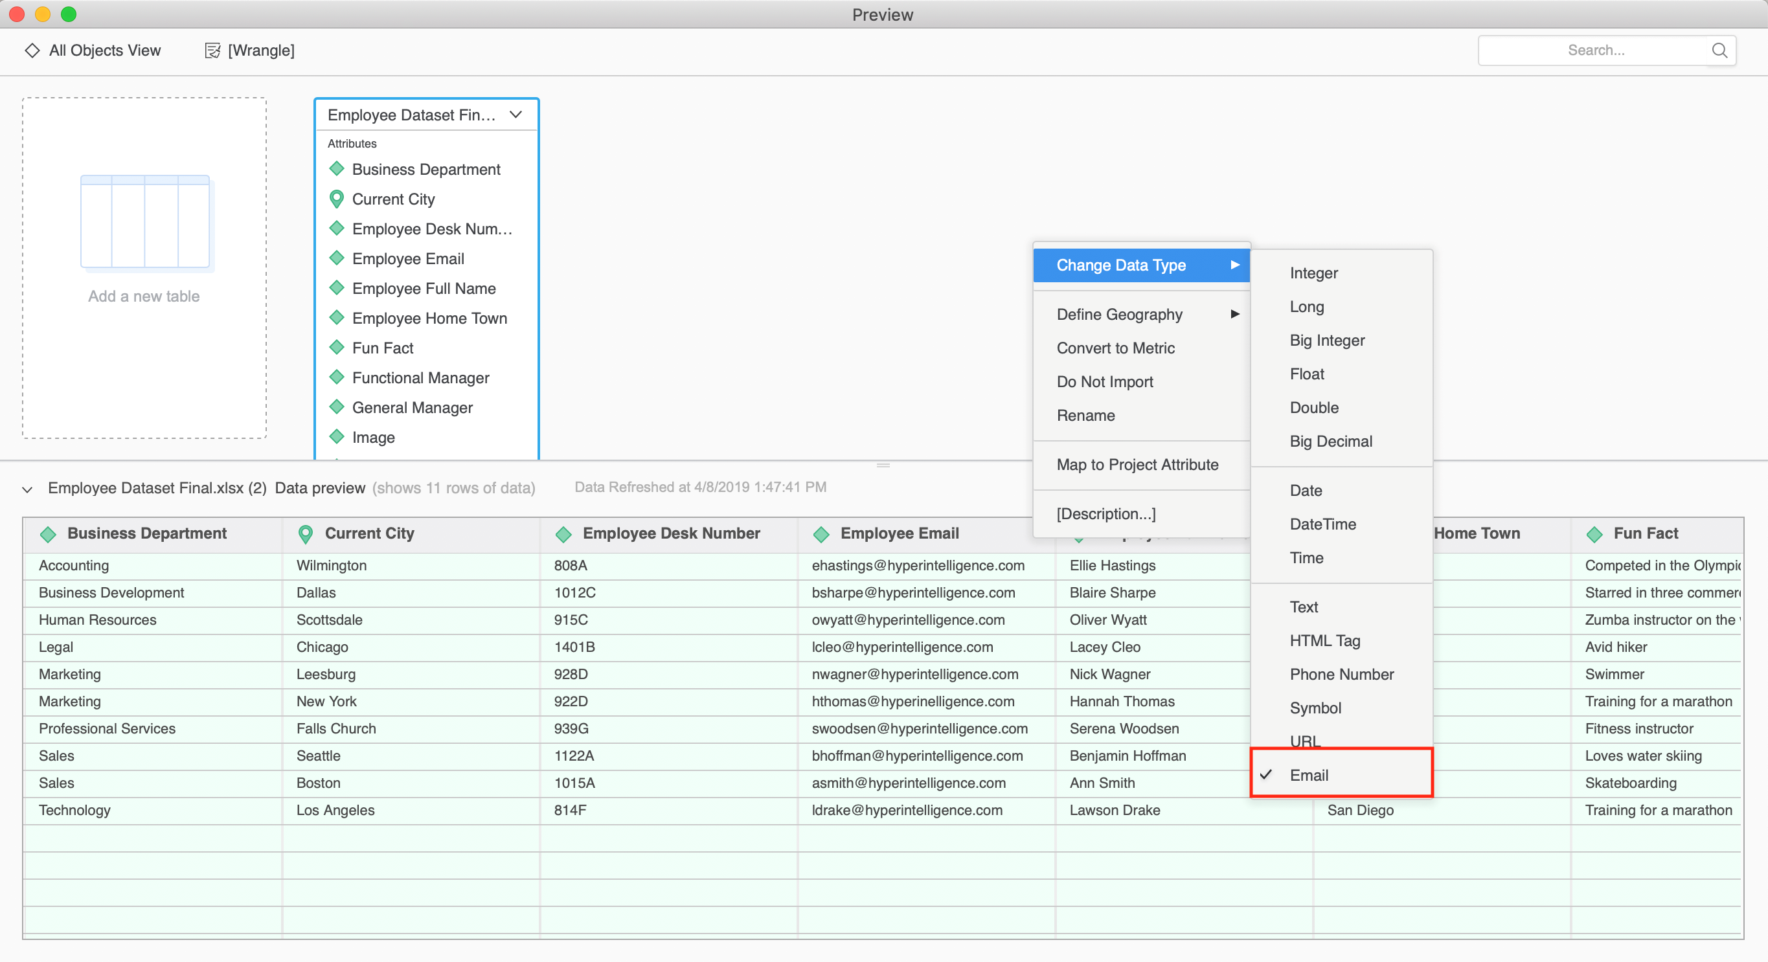Choose Do Not Import from context menu
This screenshot has width=1768, height=962.
pos(1104,381)
